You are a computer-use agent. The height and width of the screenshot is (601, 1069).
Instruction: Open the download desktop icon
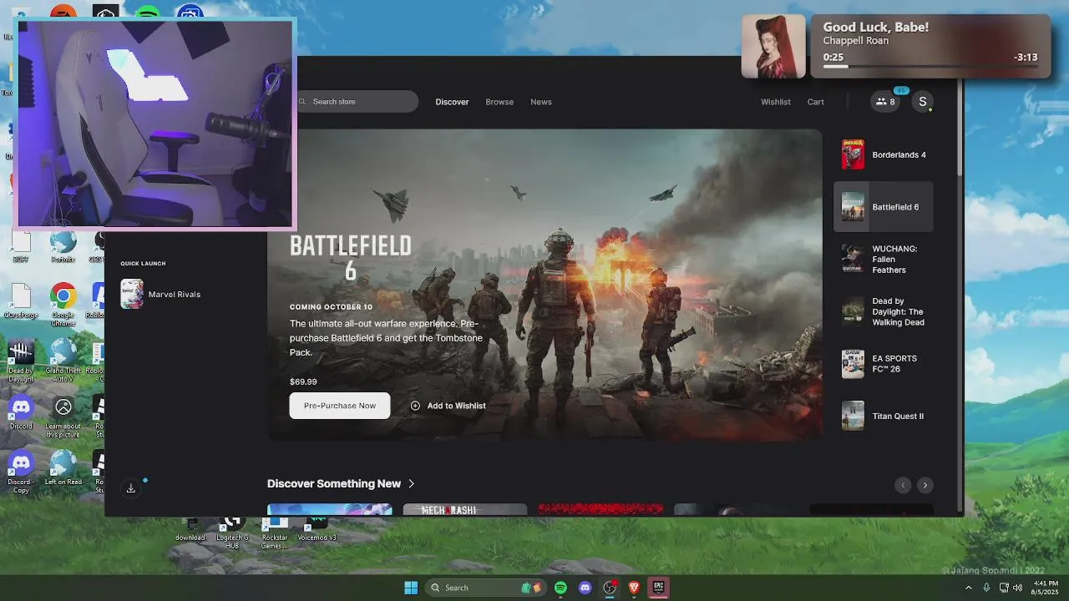point(190,528)
